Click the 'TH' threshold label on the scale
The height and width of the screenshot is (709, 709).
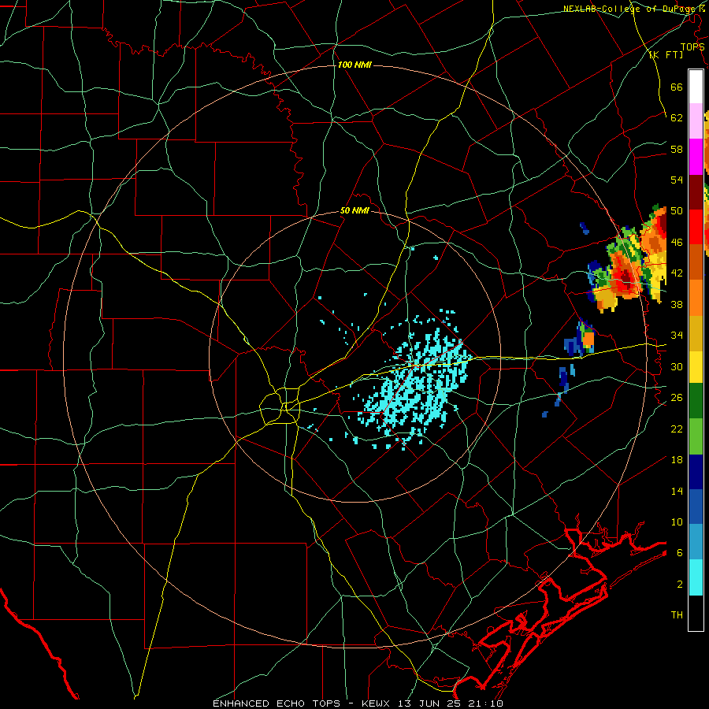[x=677, y=615]
